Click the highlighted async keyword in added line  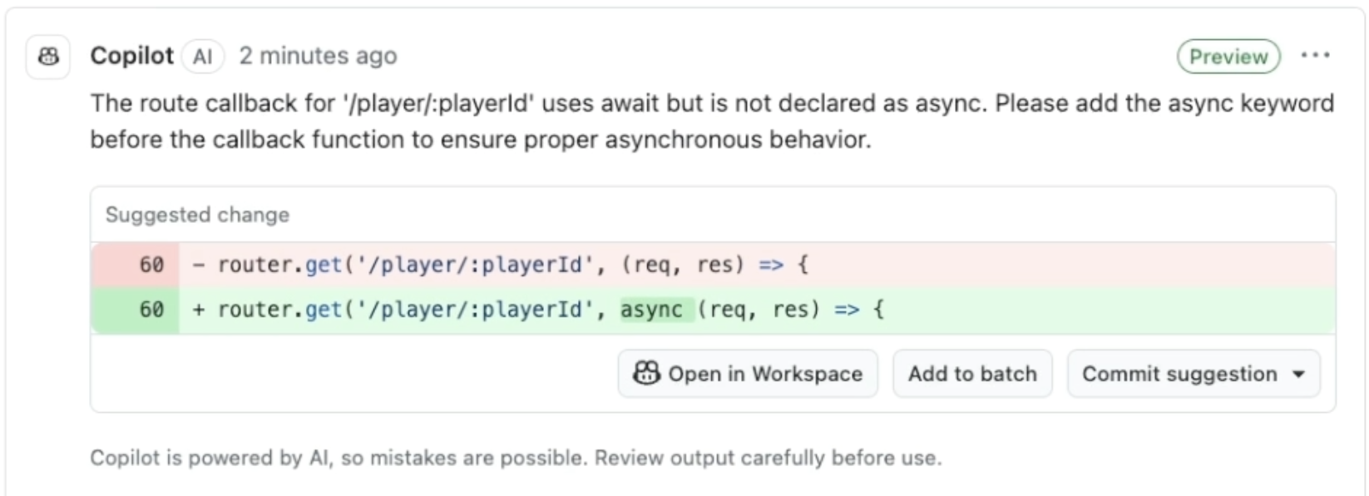point(651,310)
